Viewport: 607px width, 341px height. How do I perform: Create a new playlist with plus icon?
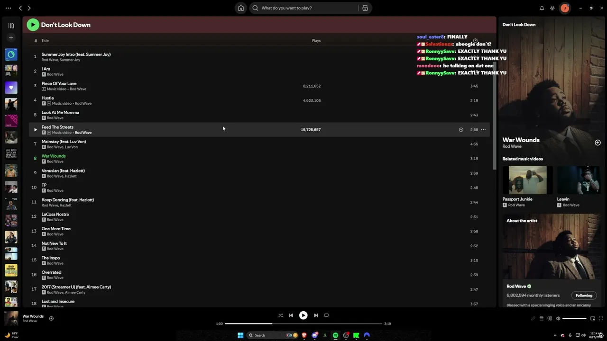click(x=11, y=37)
